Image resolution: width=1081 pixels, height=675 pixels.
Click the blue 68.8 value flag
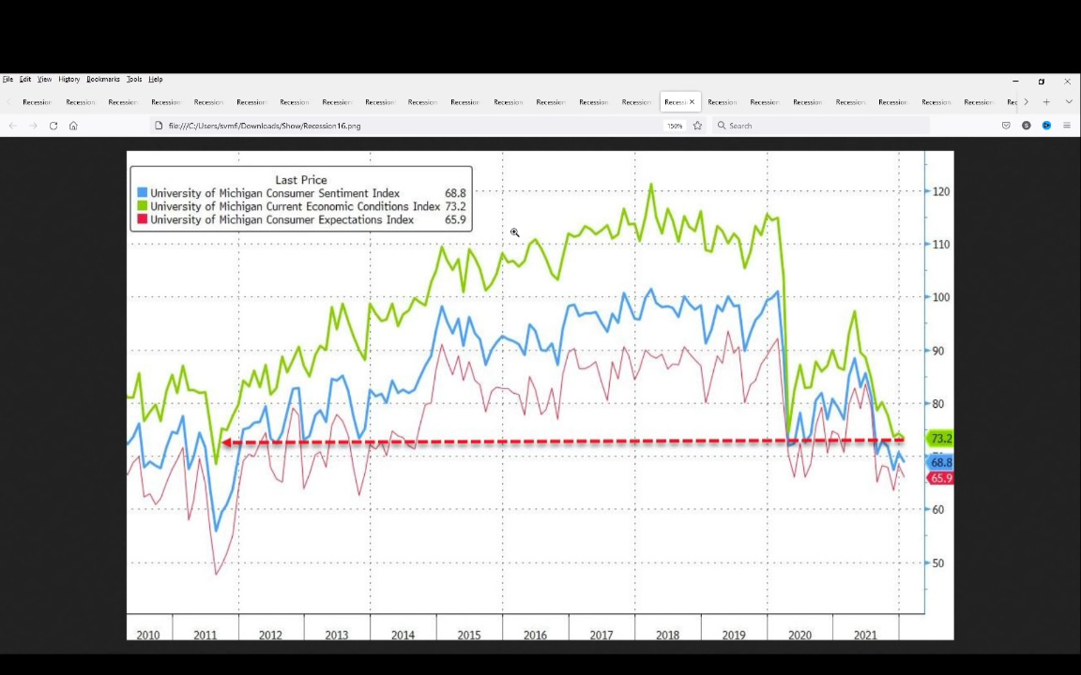940,463
